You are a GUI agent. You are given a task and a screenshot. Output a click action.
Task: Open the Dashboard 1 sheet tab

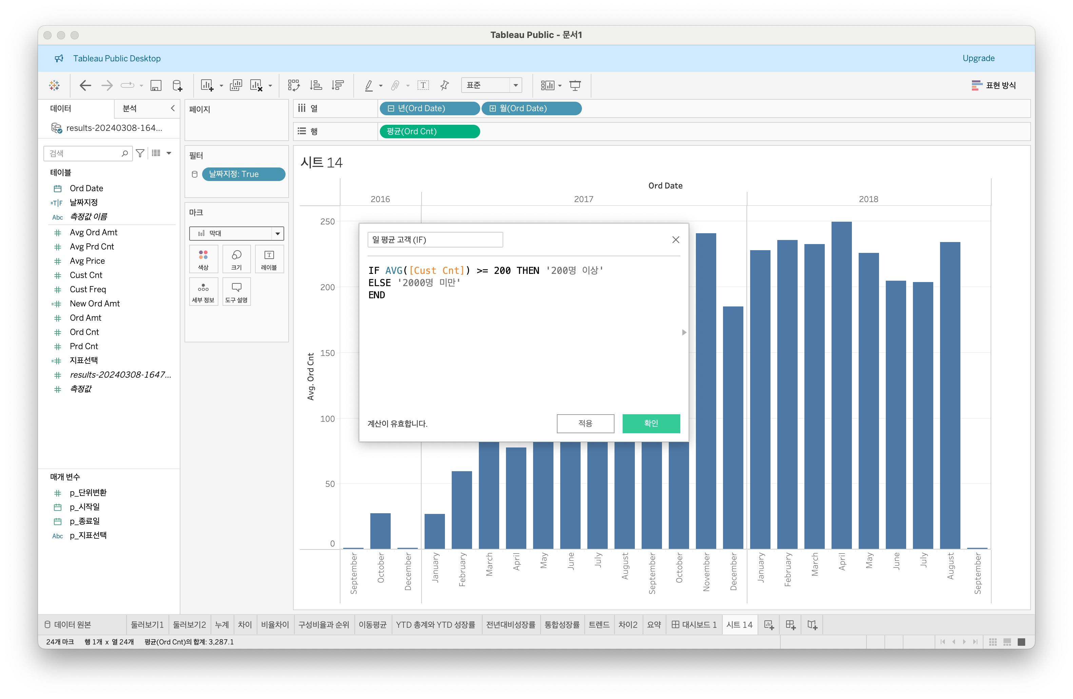[694, 625]
